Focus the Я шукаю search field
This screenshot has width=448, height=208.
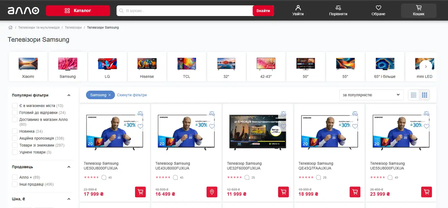tap(185, 11)
